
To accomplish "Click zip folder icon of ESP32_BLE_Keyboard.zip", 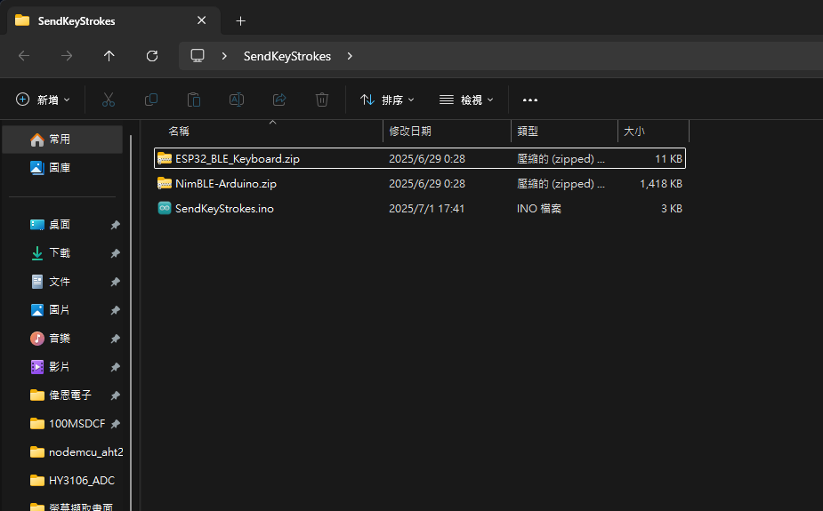I will pyautogui.click(x=165, y=158).
